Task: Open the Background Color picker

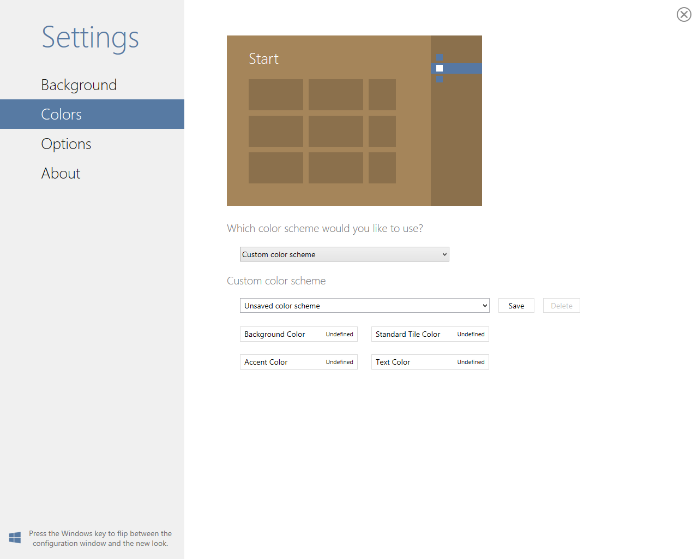Action: point(298,334)
